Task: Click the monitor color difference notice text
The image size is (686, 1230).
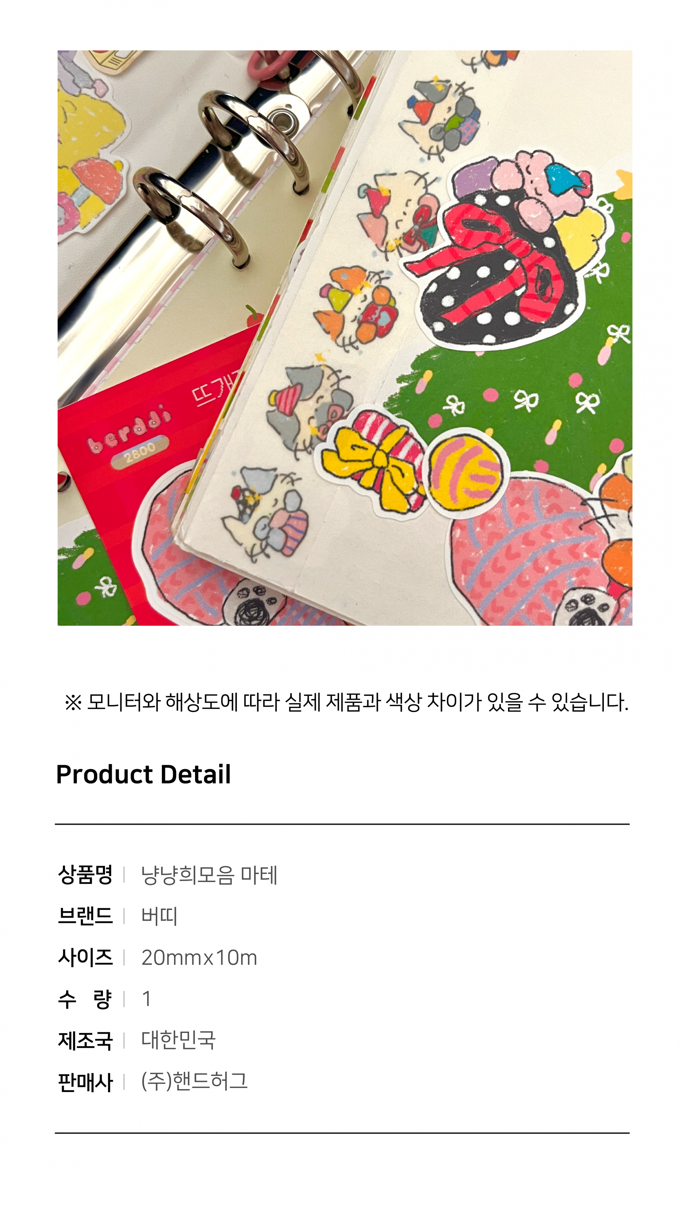Action: [347, 702]
